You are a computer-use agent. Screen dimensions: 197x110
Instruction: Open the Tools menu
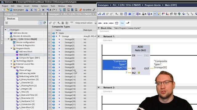[x=53, y=6]
